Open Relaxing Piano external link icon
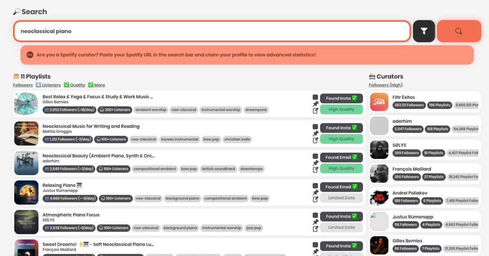This screenshot has width=489, height=256. (316, 199)
